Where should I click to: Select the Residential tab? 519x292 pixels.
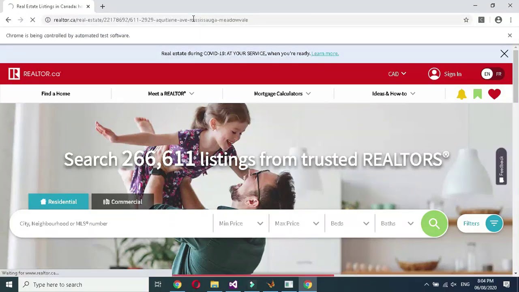click(x=58, y=202)
